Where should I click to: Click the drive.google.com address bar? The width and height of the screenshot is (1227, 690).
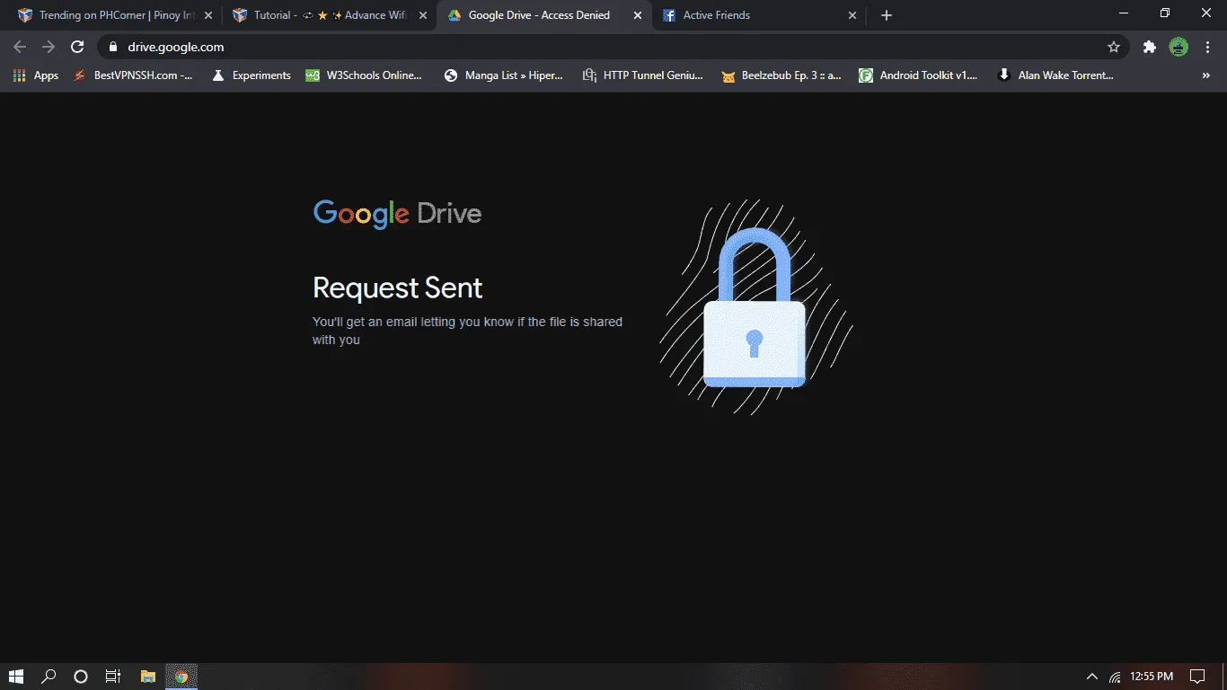pyautogui.click(x=611, y=47)
